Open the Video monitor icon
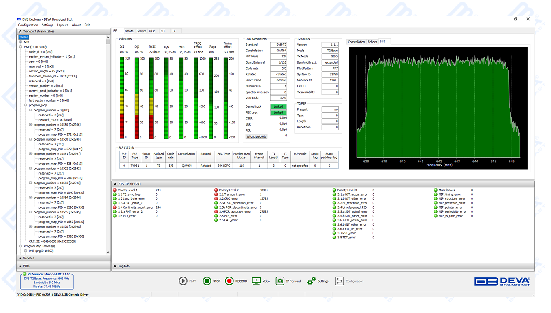The height and width of the screenshot is (313, 551). click(256, 281)
